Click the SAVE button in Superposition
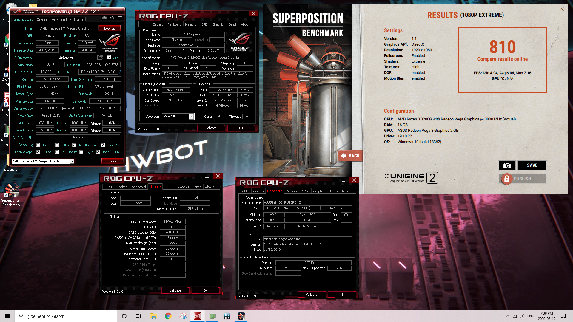This screenshot has width=573, height=322. click(x=532, y=165)
